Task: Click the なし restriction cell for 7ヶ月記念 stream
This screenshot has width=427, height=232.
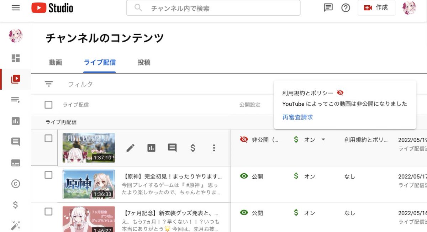Action: (x=349, y=213)
